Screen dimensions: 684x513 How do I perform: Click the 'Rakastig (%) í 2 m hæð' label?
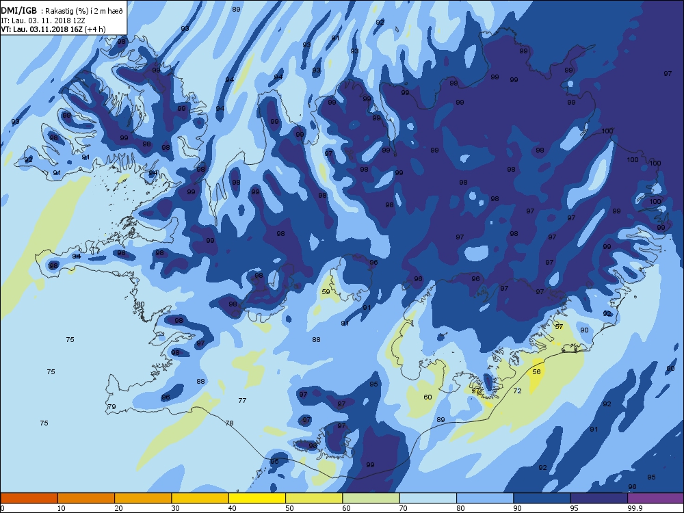[x=83, y=12]
